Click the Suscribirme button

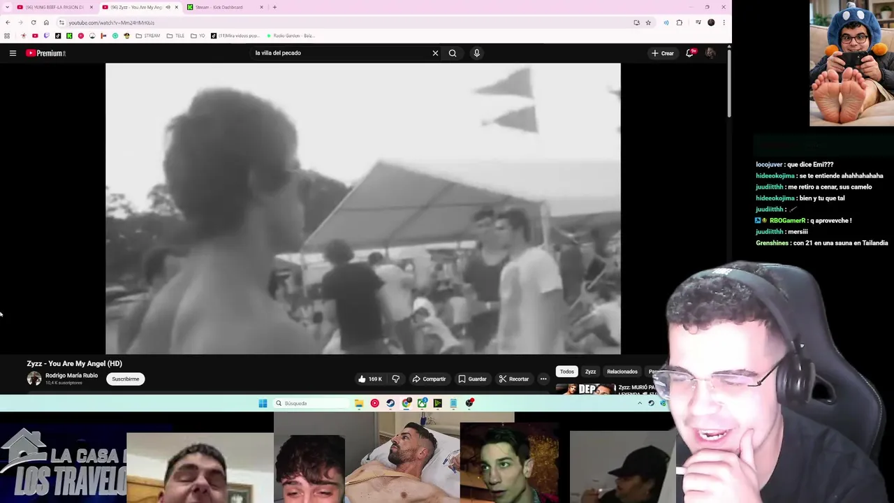tap(126, 379)
